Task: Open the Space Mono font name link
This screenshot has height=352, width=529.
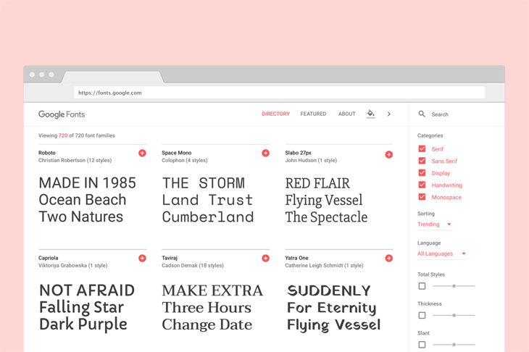Action: click(176, 153)
